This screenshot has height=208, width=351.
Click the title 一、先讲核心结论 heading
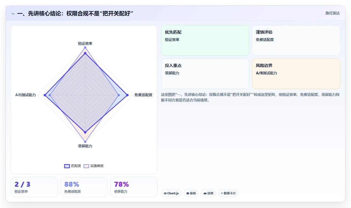(x=75, y=13)
